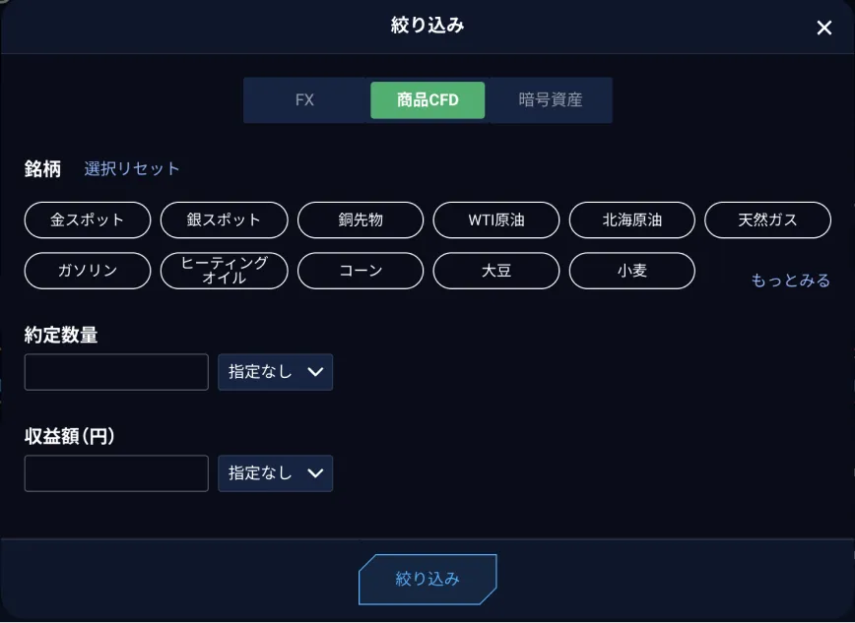Toggle the 銀スポット instrument chip
The width and height of the screenshot is (855, 623).
[x=224, y=219]
